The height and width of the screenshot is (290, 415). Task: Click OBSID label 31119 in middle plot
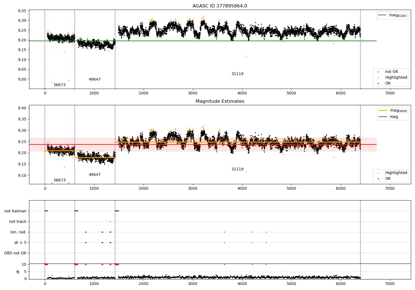[237, 169]
